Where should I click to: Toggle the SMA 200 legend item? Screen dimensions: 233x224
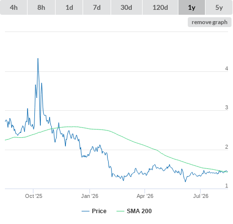tap(134, 211)
